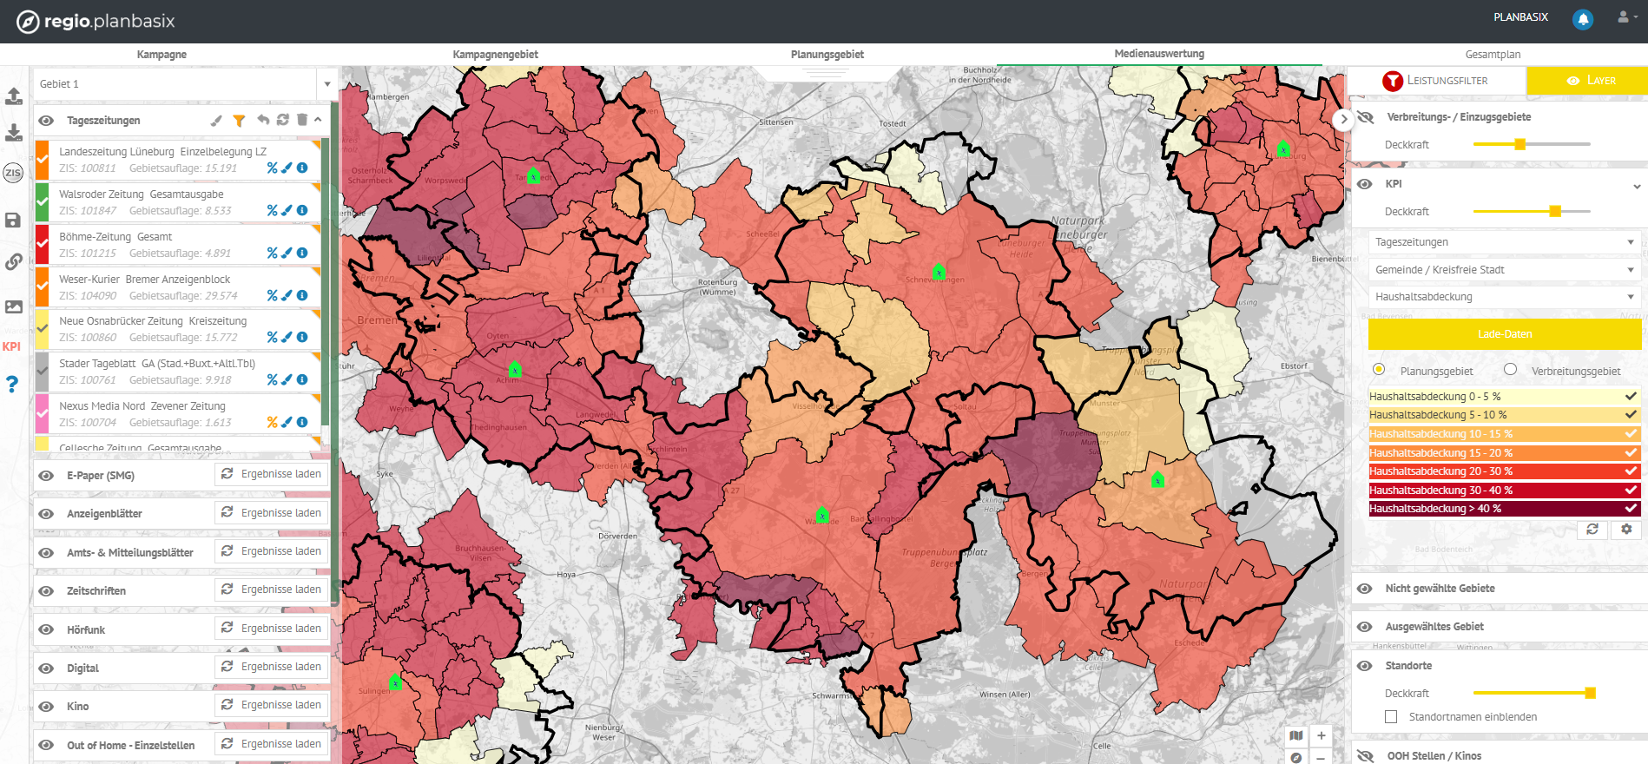This screenshot has width=1648, height=764.
Task: Hide the KPI layer eye icon
Action: coord(1365,184)
